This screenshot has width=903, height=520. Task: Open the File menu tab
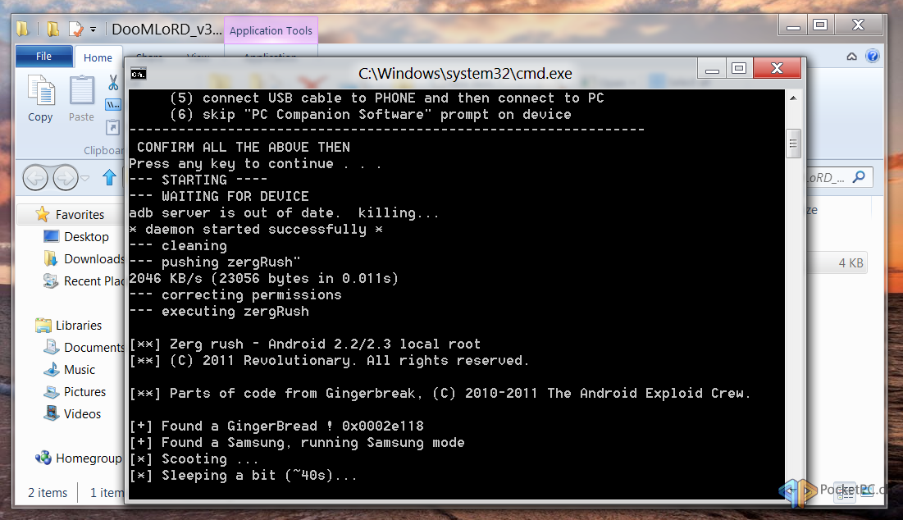point(43,57)
